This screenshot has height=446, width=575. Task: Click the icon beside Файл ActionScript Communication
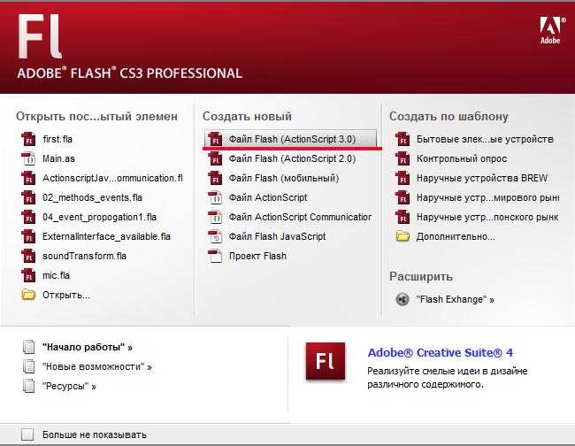click(215, 217)
